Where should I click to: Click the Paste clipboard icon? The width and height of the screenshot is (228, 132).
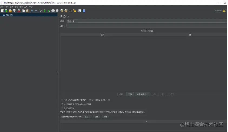click(27, 11)
